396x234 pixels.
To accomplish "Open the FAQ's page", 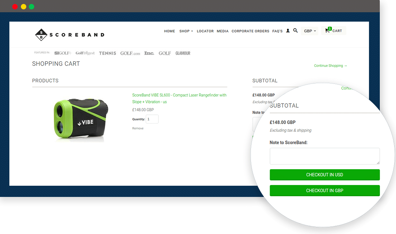I will (277, 31).
